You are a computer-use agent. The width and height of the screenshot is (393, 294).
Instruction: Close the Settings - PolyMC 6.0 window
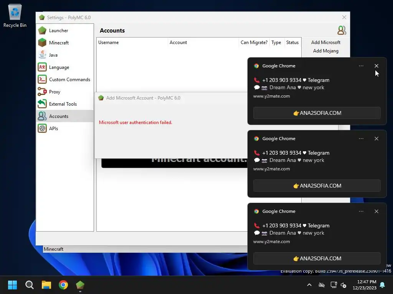344,17
